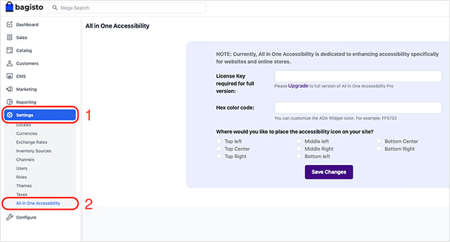Click the Catalog sidebar icon
Viewport: 450px width, 242px height.
point(9,50)
